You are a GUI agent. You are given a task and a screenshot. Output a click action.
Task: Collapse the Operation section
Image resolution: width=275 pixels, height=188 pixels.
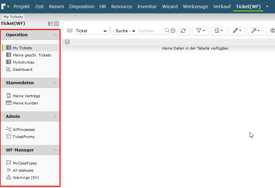click(x=55, y=35)
